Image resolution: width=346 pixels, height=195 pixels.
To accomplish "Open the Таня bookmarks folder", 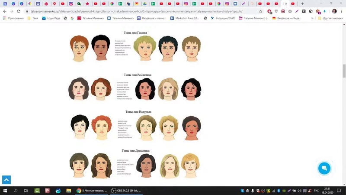I will tap(33, 18).
